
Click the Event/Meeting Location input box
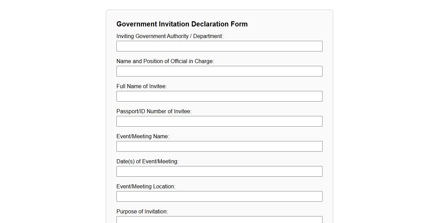pos(219,196)
